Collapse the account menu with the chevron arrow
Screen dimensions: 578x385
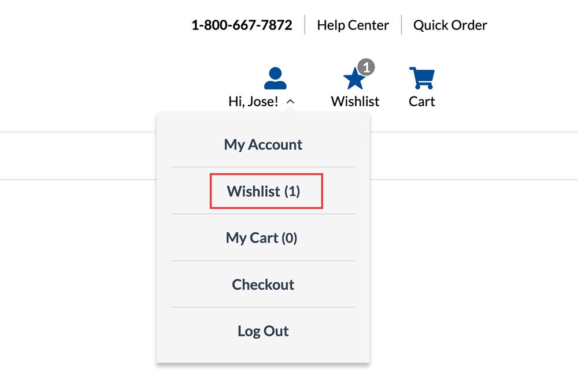(291, 102)
